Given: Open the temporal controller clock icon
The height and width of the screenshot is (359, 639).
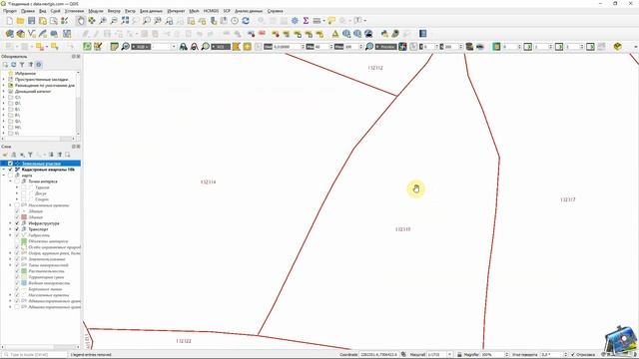Looking at the screenshot, I should coord(235,21).
